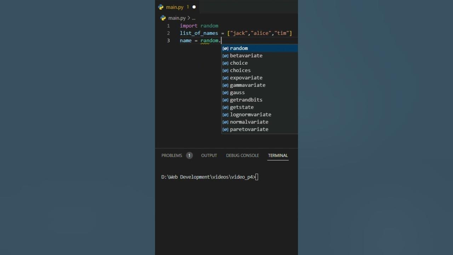This screenshot has height=255, width=453.
Task: Click the method icon beside 'choice'
Action: click(x=225, y=63)
